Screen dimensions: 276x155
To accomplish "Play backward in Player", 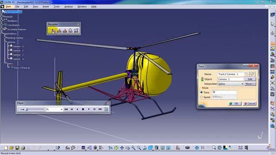I will click(x=77, y=109).
